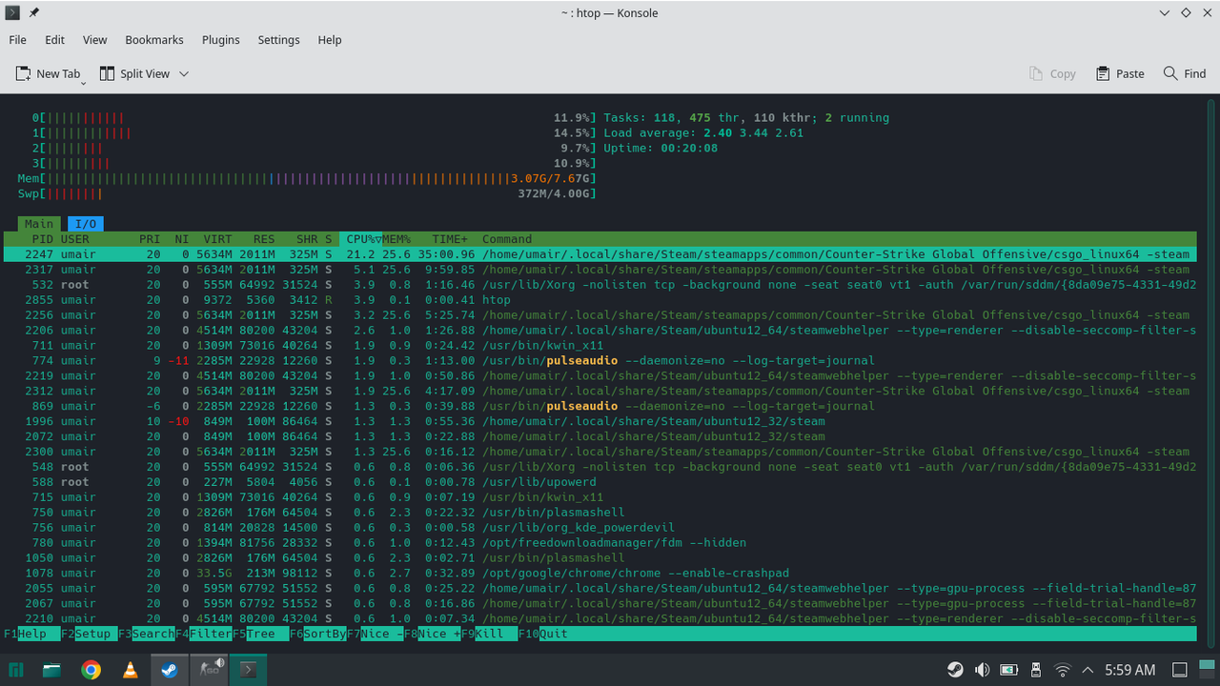This screenshot has height=686, width=1220.
Task: Open the file manager from taskbar
Action: coord(52,670)
